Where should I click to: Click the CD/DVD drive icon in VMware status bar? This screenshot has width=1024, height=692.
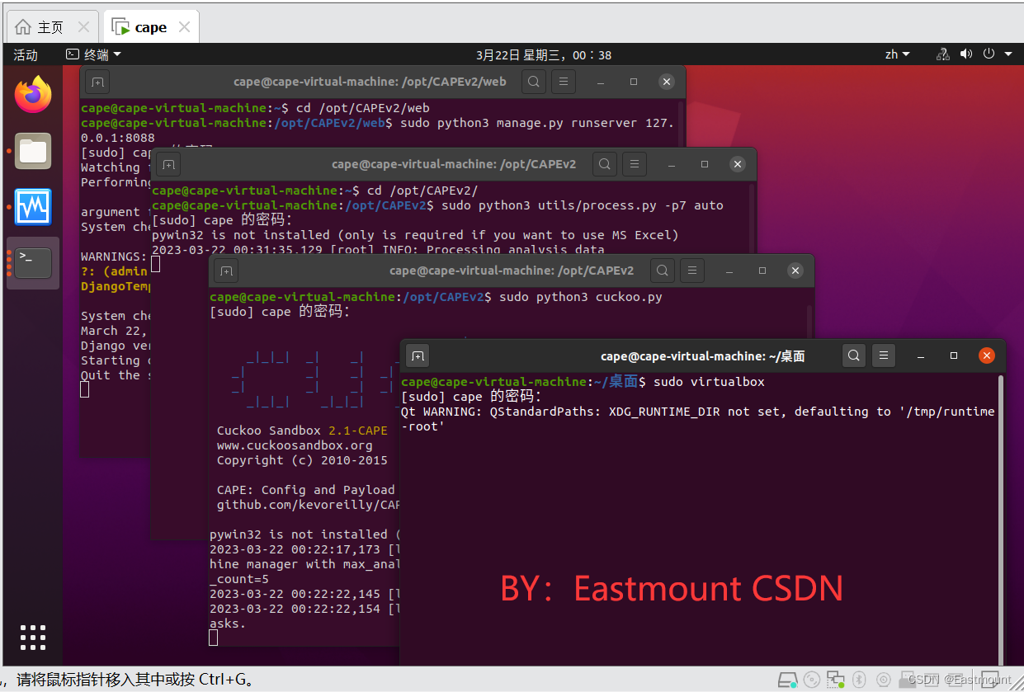click(813, 680)
